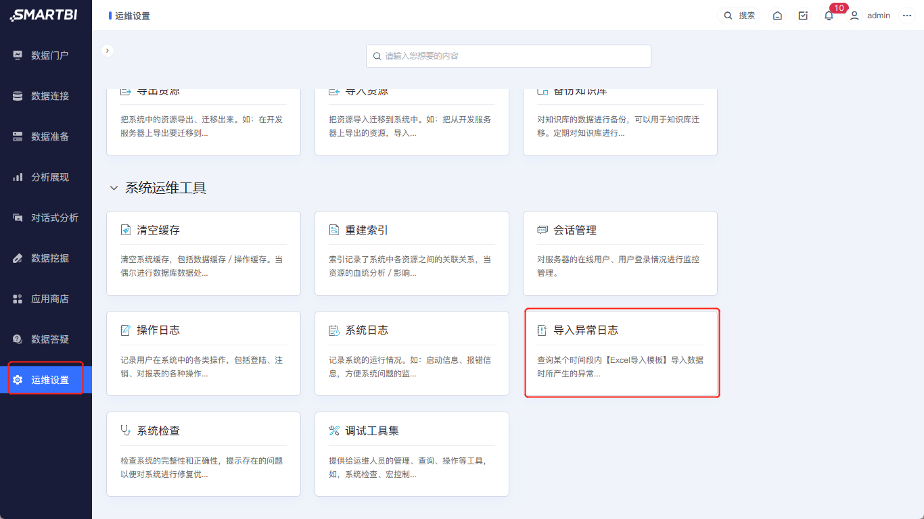This screenshot has height=519, width=924.
Task: Expand the sidebar with the arrow toggle
Action: click(108, 50)
